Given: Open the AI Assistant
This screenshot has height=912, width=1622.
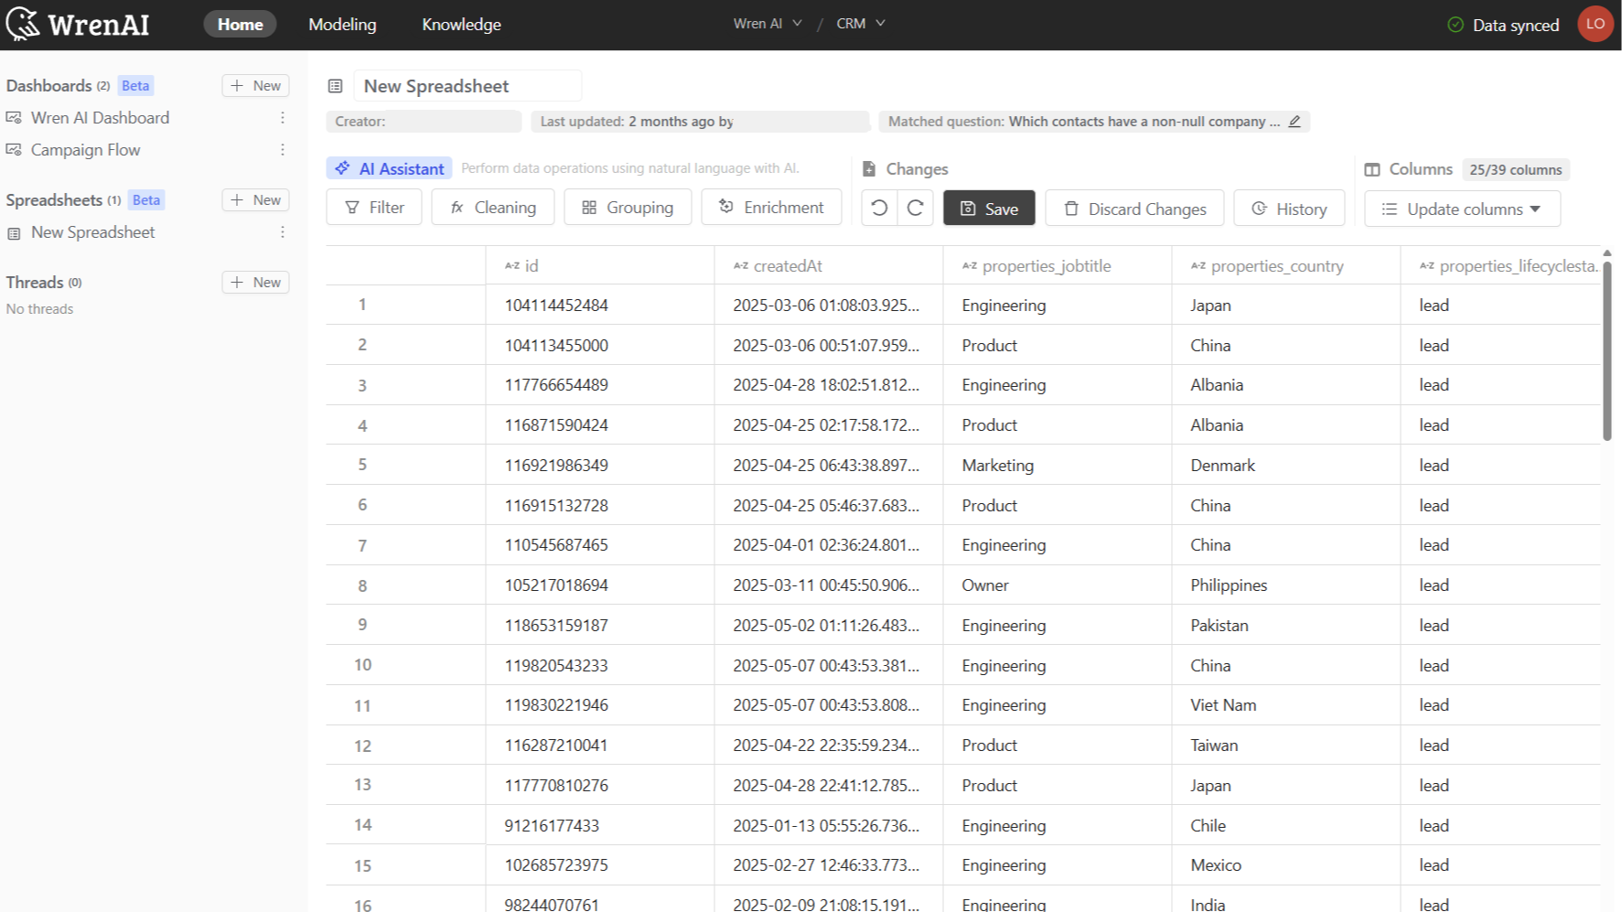Looking at the screenshot, I should pyautogui.click(x=390, y=169).
